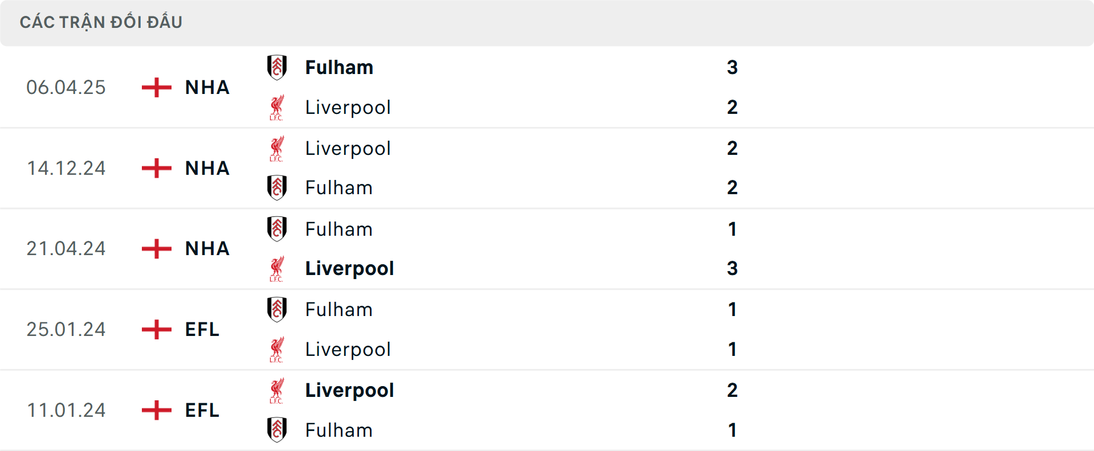Viewport: 1094px width, 451px height.
Task: Open Liverpool's page from the 21.04.24 result
Action: [349, 268]
